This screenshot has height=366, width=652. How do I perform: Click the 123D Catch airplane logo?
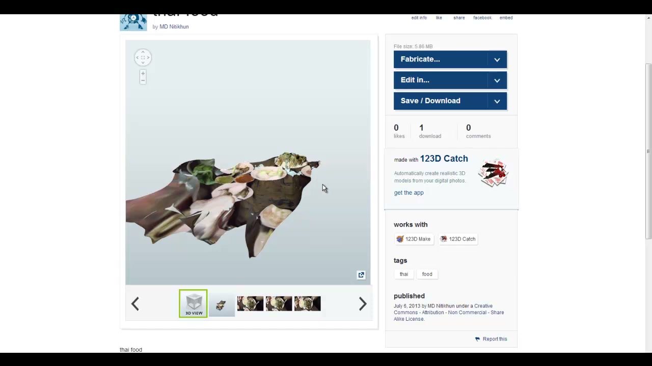(x=493, y=173)
